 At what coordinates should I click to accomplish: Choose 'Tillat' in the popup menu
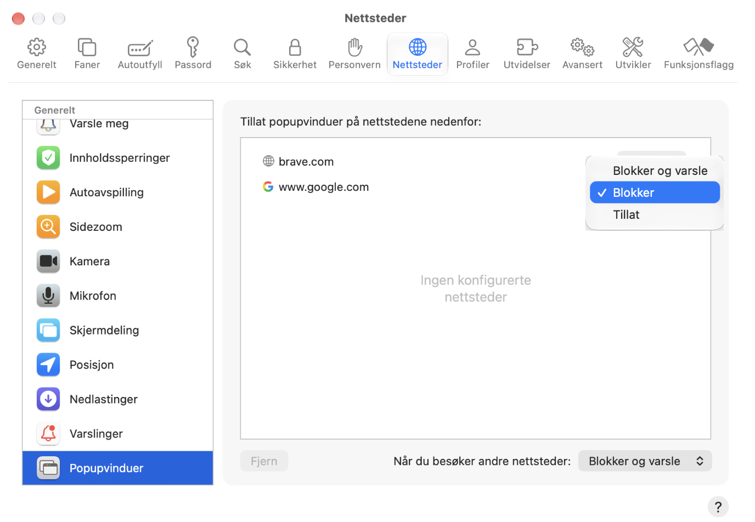pyautogui.click(x=655, y=214)
